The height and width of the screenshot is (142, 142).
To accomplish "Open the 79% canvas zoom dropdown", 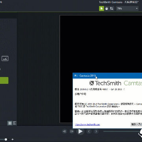I will click(127, 9).
